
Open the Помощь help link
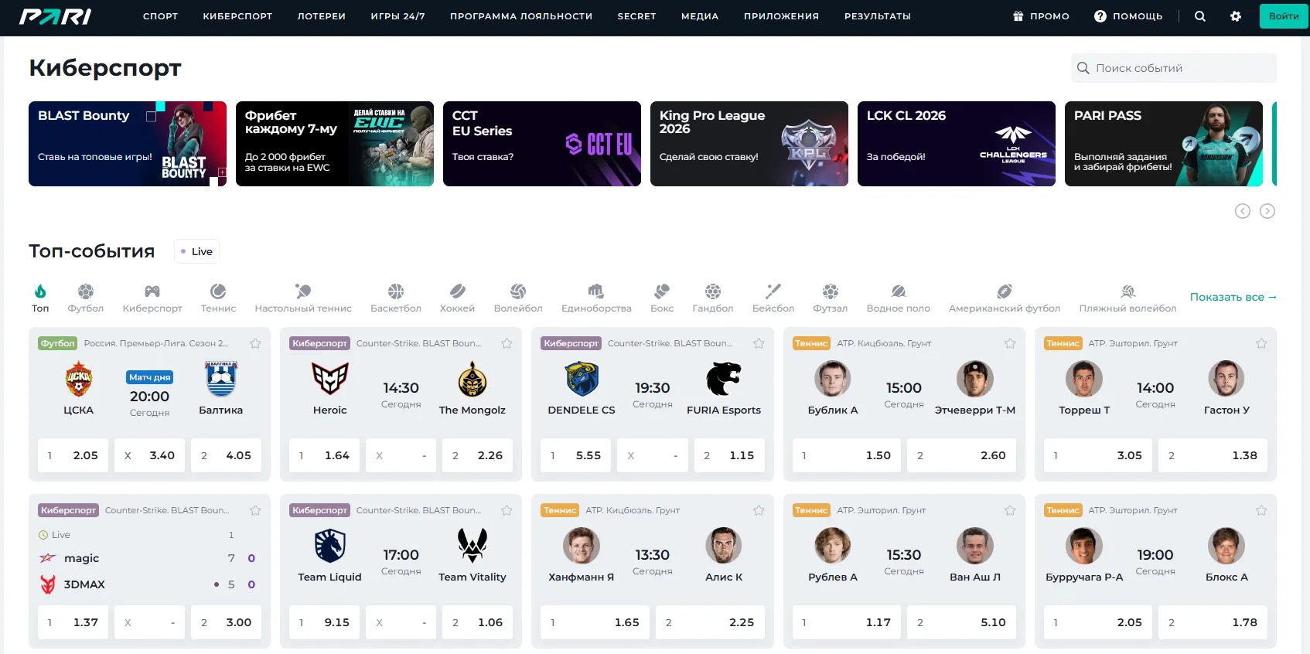[1128, 16]
